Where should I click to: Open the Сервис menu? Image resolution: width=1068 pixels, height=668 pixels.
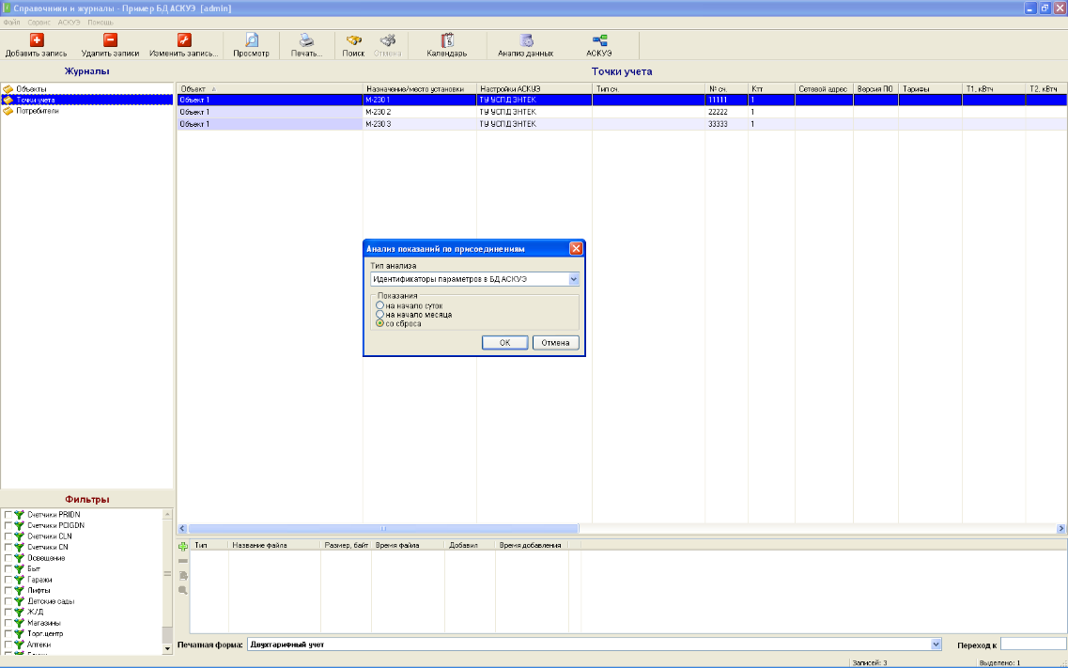tap(39, 23)
